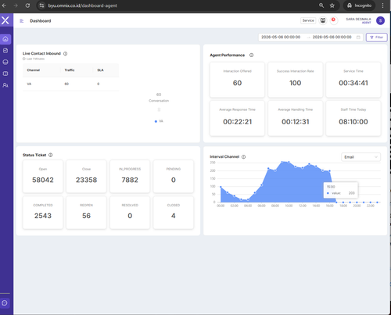This screenshot has height=315, width=391.
Task: Click the Service button in header
Action: tap(308, 20)
